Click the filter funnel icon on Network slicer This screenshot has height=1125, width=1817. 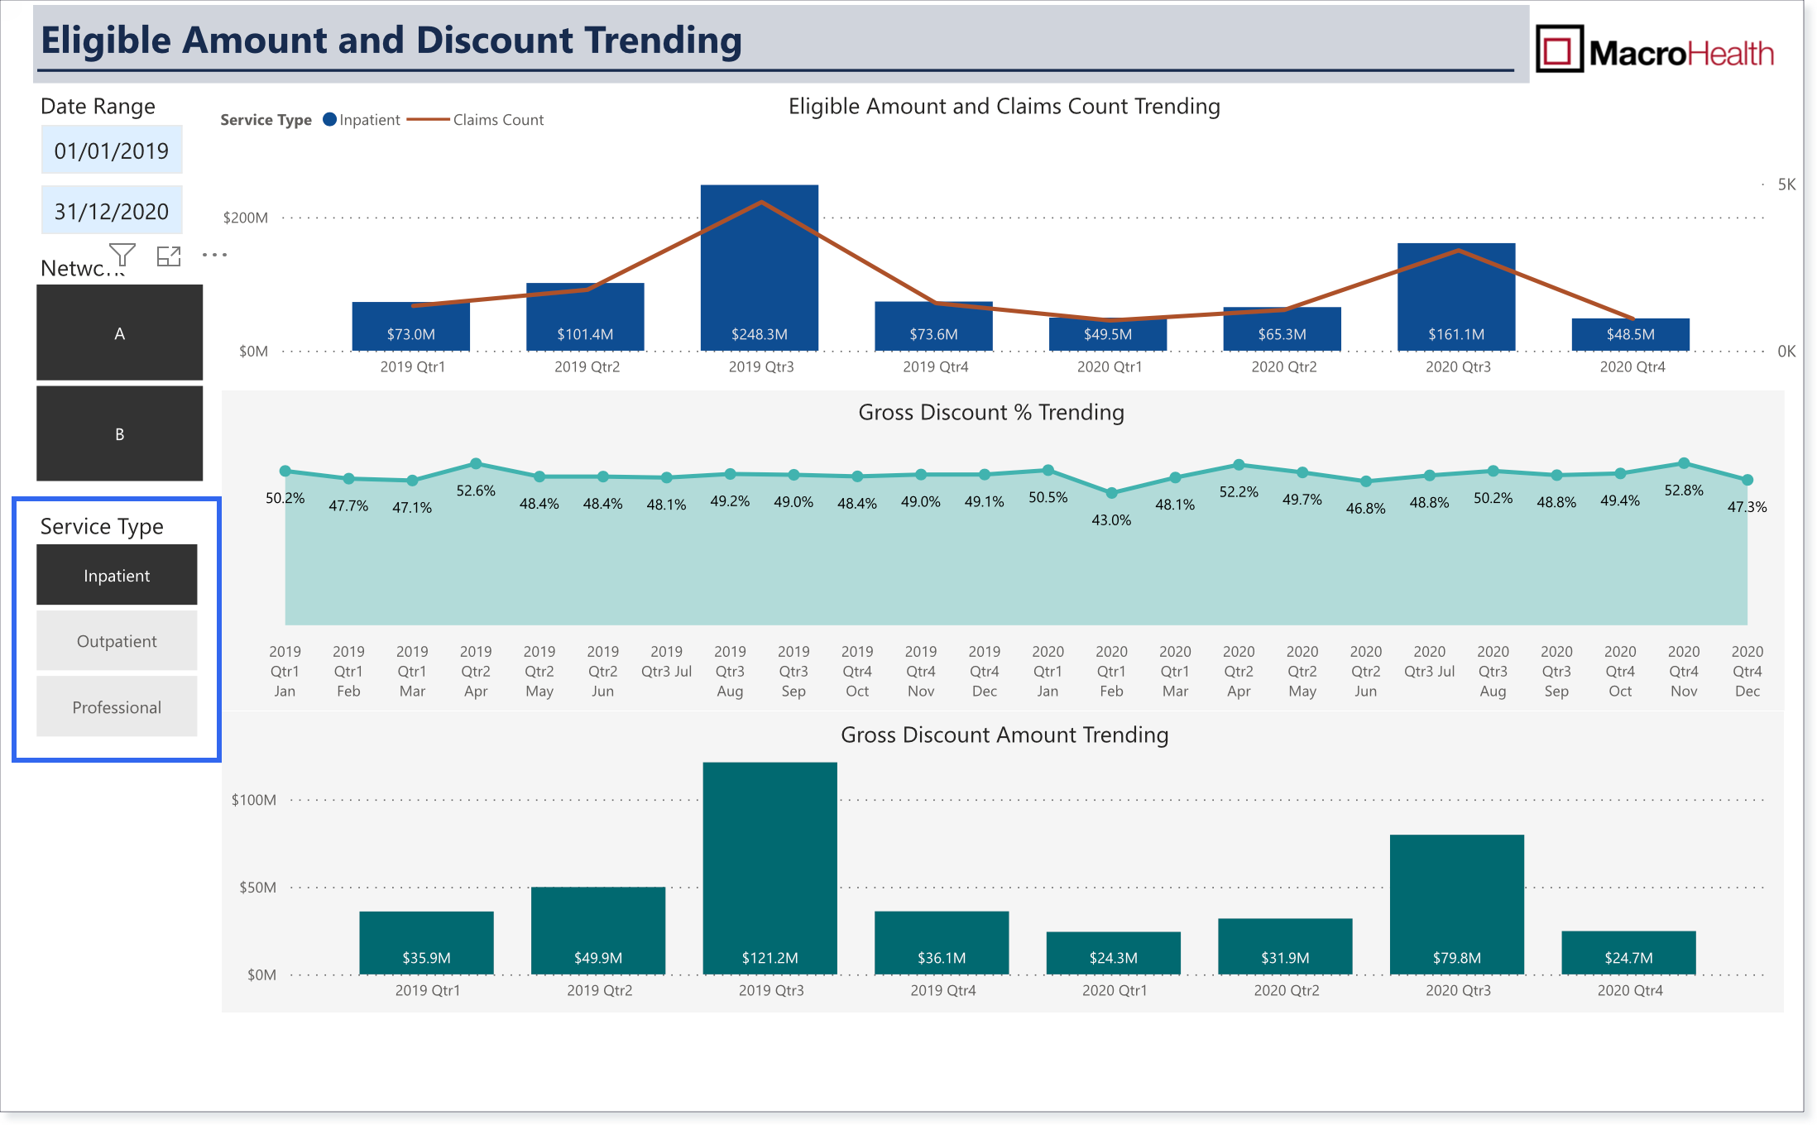tap(122, 256)
